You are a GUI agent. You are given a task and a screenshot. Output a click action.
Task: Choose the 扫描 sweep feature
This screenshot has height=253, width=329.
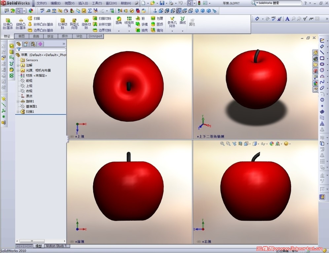click(34, 18)
